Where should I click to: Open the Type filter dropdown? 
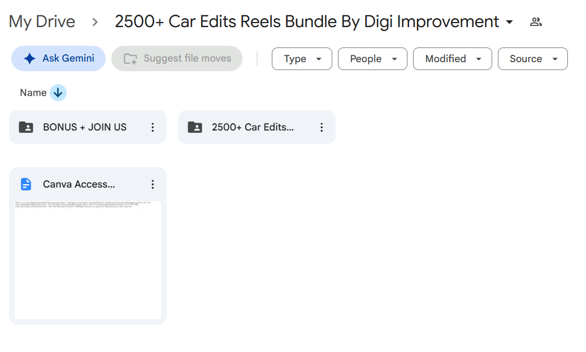tap(302, 59)
